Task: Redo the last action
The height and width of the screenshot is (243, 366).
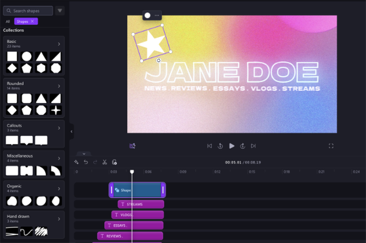Action: (95, 162)
